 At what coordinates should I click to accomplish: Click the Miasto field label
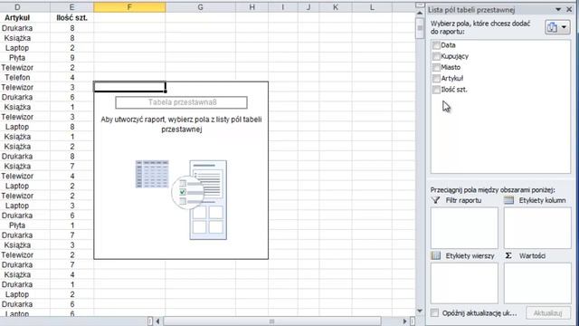tap(451, 67)
